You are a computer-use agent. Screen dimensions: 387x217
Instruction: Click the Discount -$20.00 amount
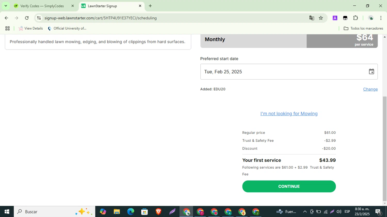point(329,149)
